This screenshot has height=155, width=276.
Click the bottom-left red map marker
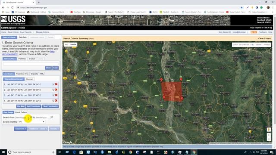point(164,97)
